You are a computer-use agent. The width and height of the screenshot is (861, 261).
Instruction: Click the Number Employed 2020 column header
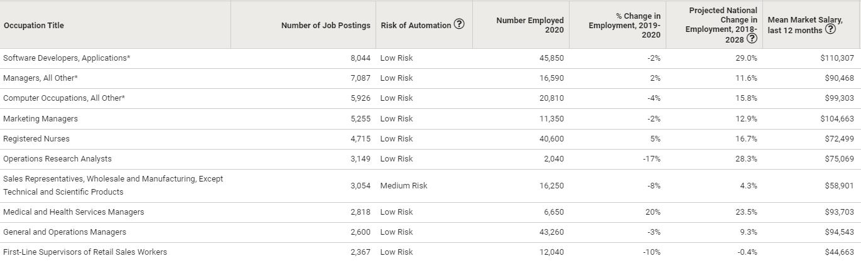click(x=529, y=25)
